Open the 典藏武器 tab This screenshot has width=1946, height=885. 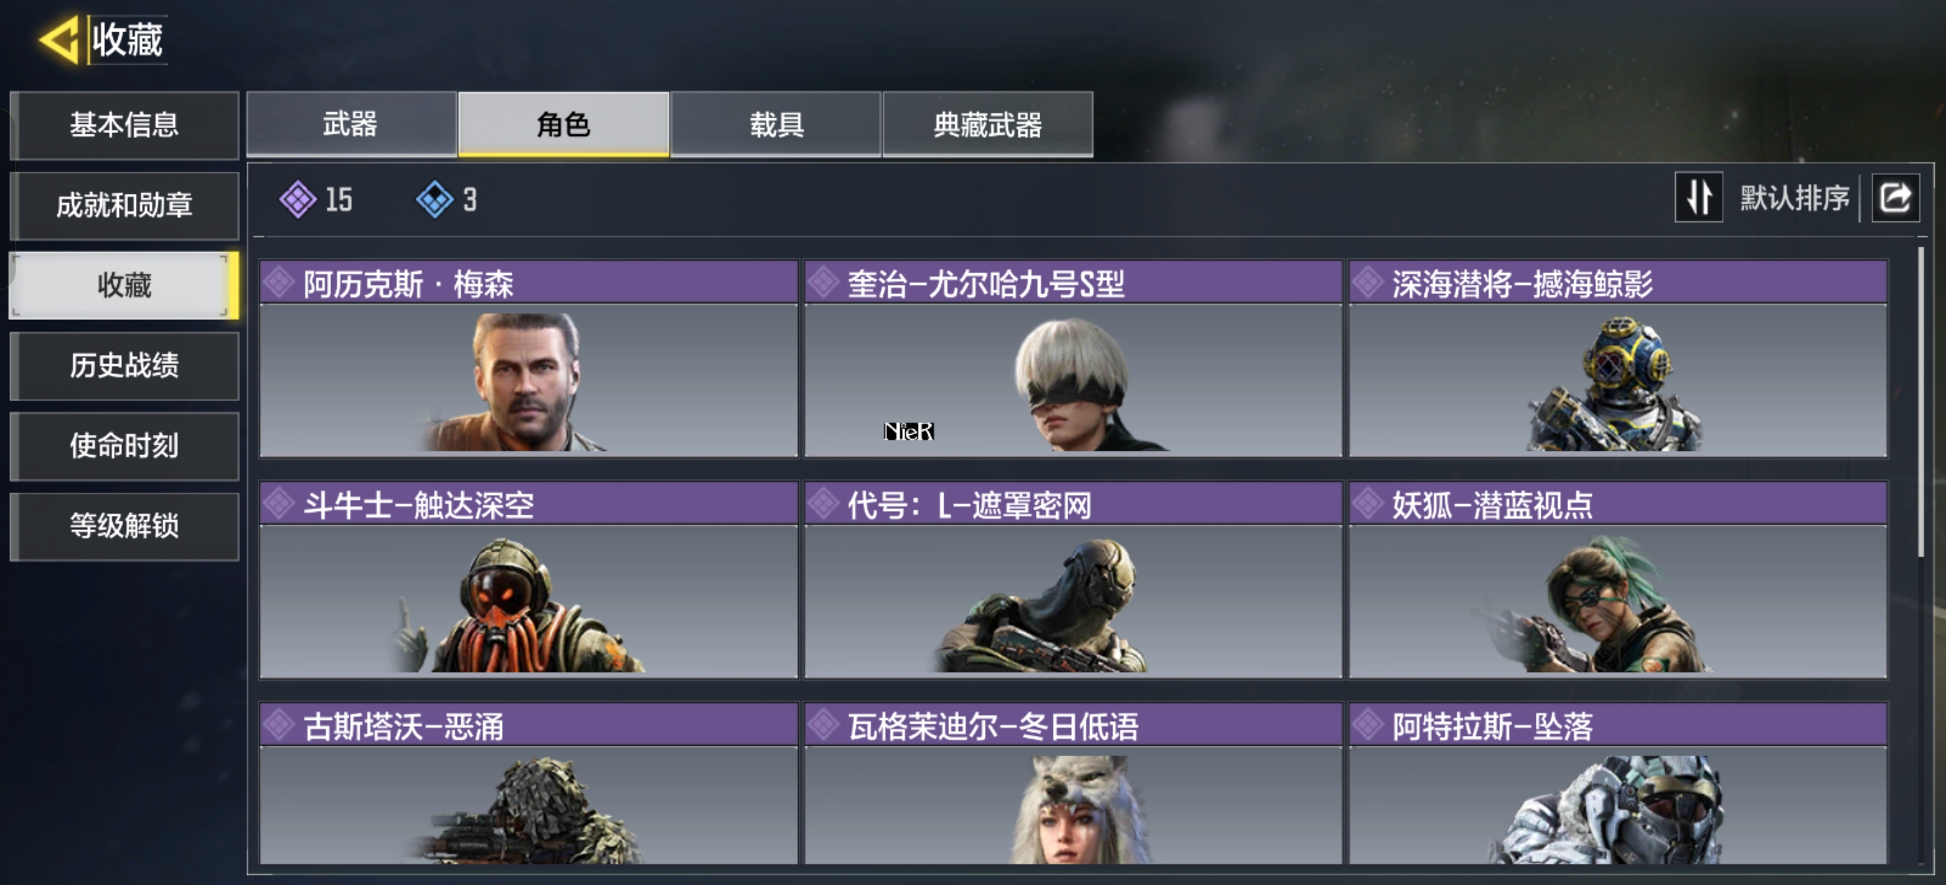pos(988,124)
